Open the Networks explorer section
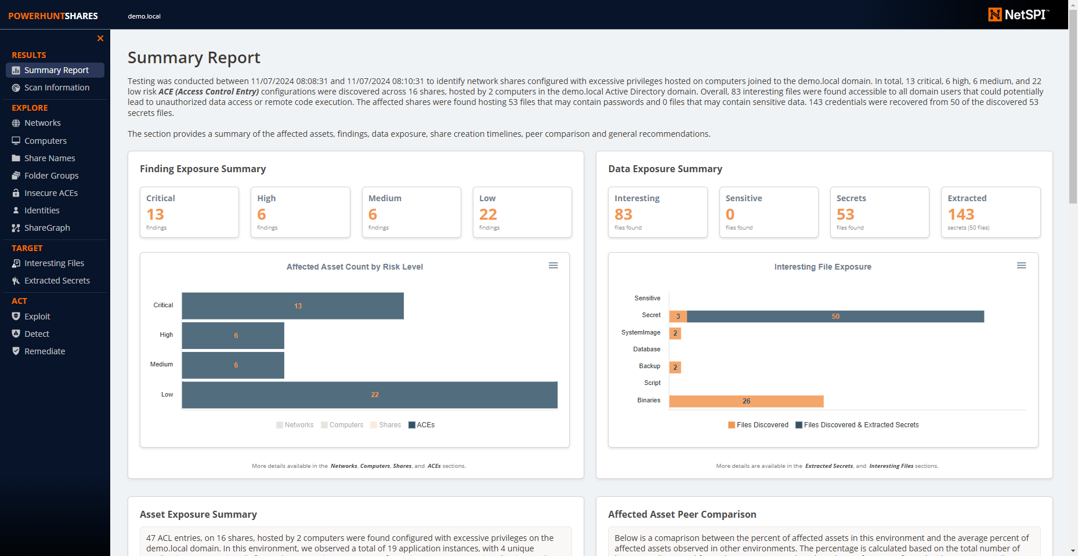Image resolution: width=1078 pixels, height=556 pixels. click(43, 122)
